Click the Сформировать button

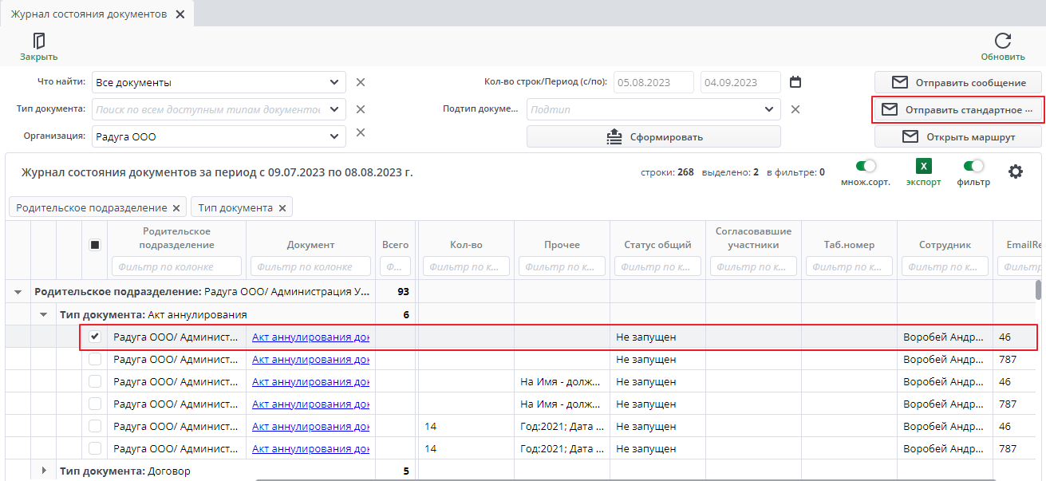[653, 136]
